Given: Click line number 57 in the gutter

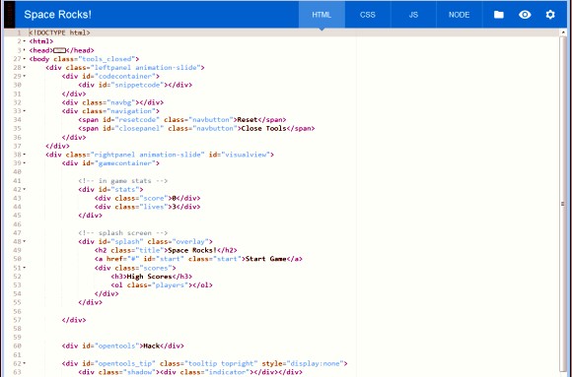Looking at the screenshot, I should point(17,320).
